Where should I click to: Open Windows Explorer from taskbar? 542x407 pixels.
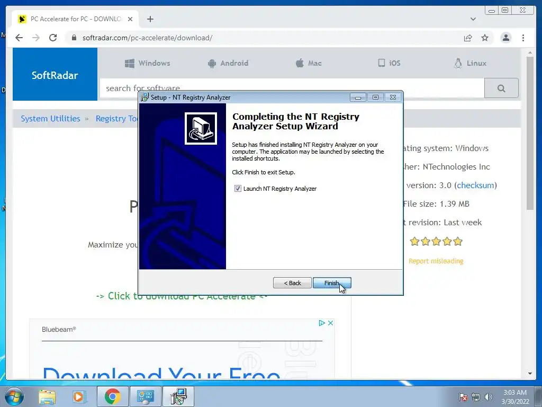pos(47,396)
